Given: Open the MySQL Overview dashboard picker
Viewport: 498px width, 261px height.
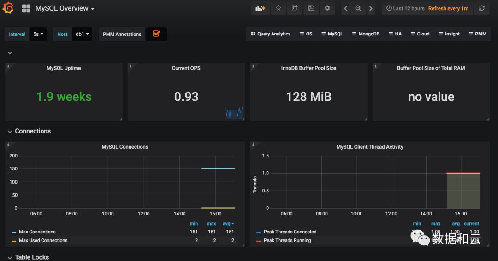Looking at the screenshot, I should coord(65,9).
